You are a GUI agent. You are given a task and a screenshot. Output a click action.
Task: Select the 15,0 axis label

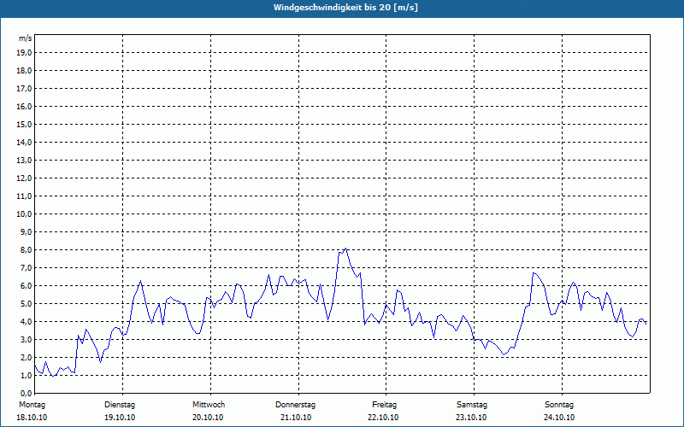(x=25, y=124)
